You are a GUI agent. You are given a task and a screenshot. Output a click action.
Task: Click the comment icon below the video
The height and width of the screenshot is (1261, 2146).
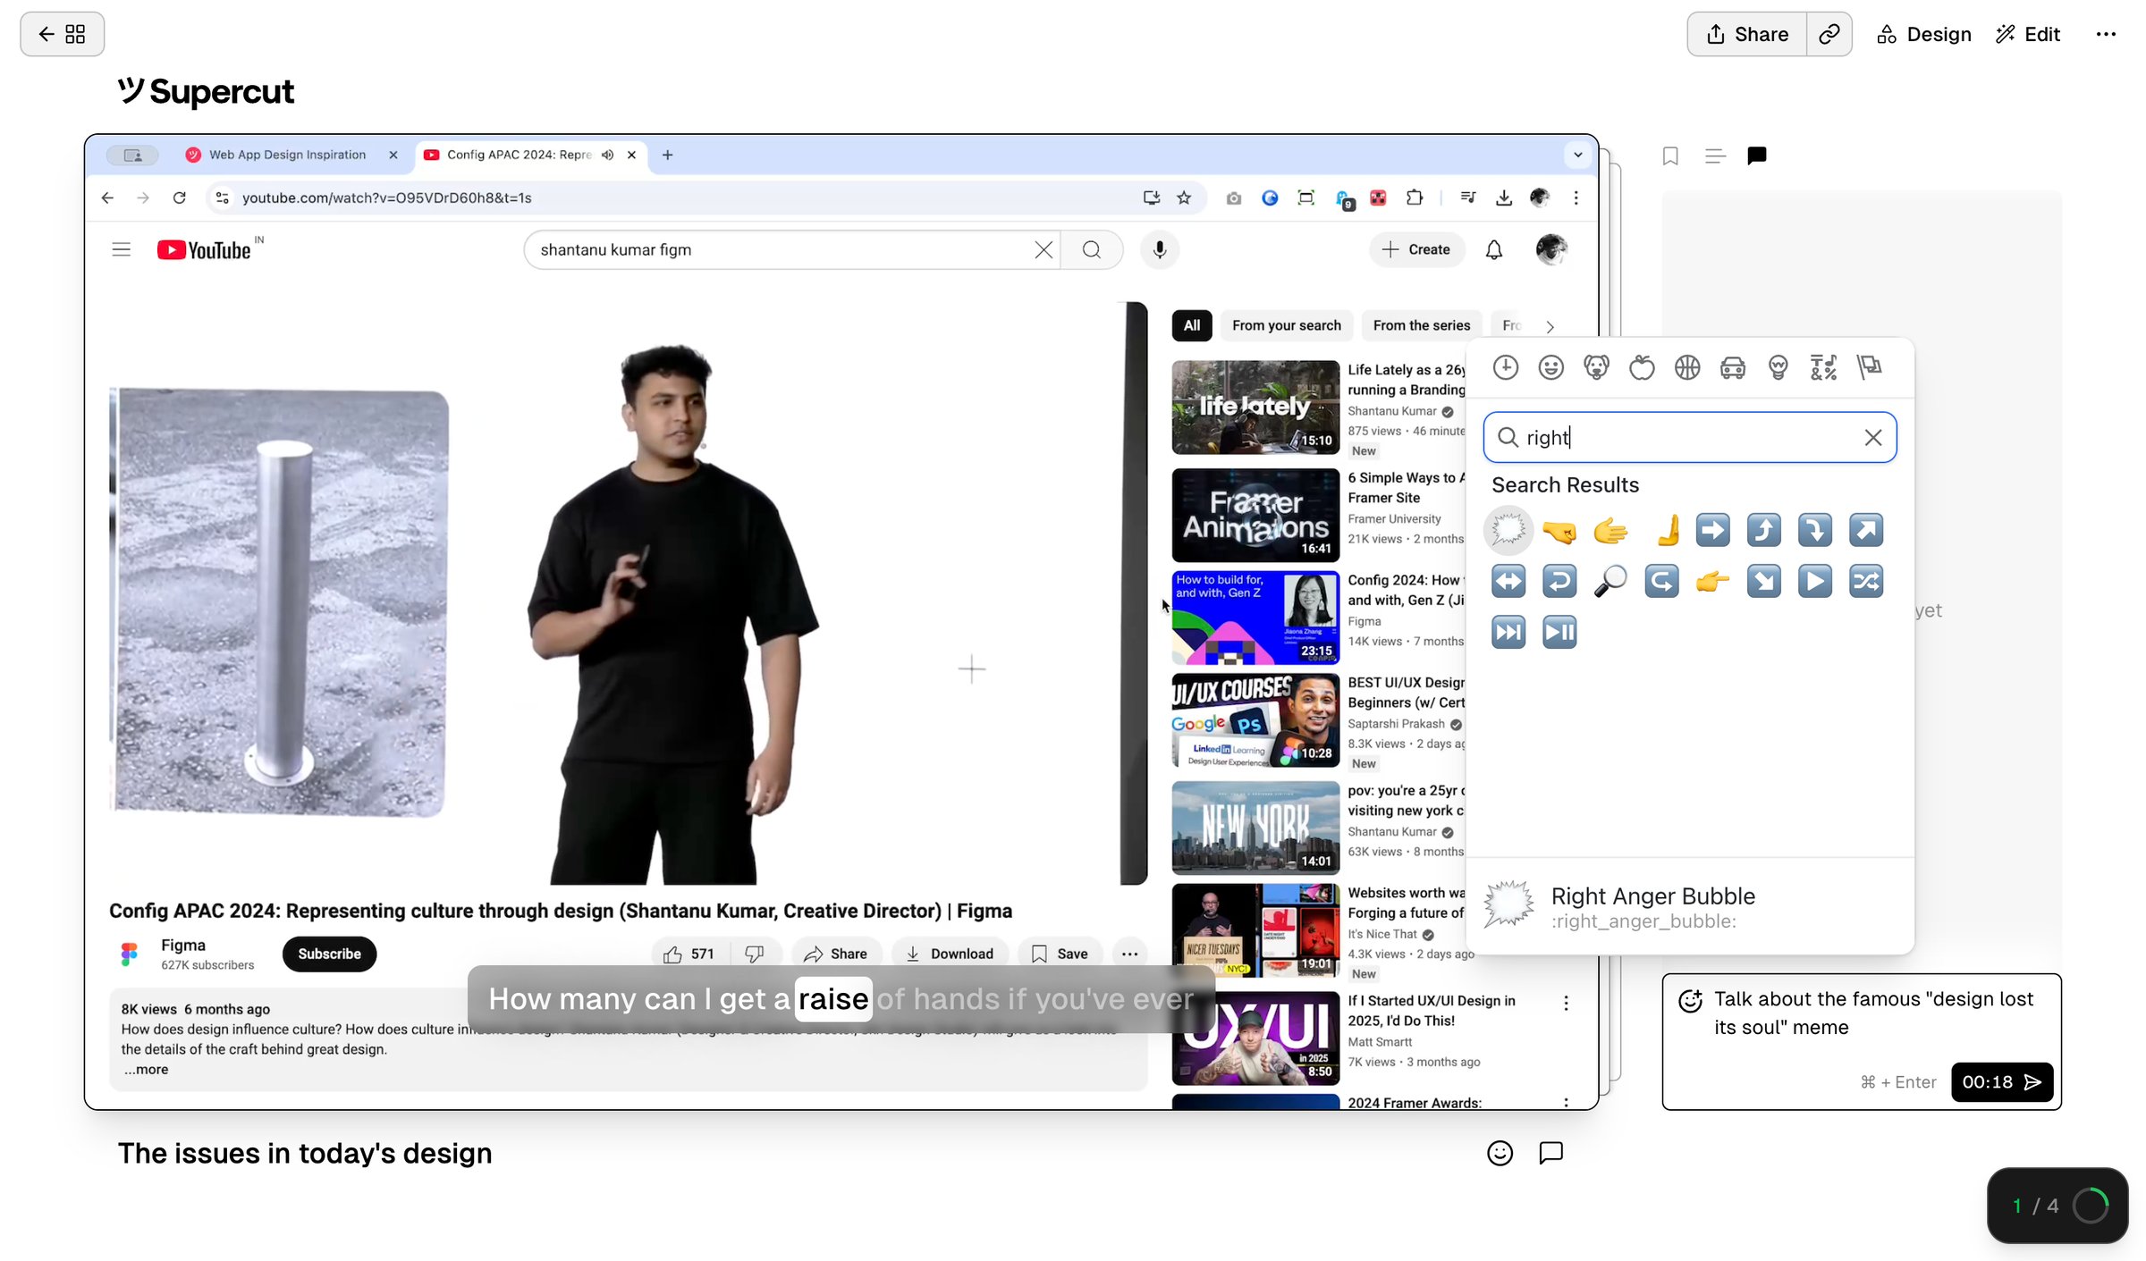tap(1550, 1153)
